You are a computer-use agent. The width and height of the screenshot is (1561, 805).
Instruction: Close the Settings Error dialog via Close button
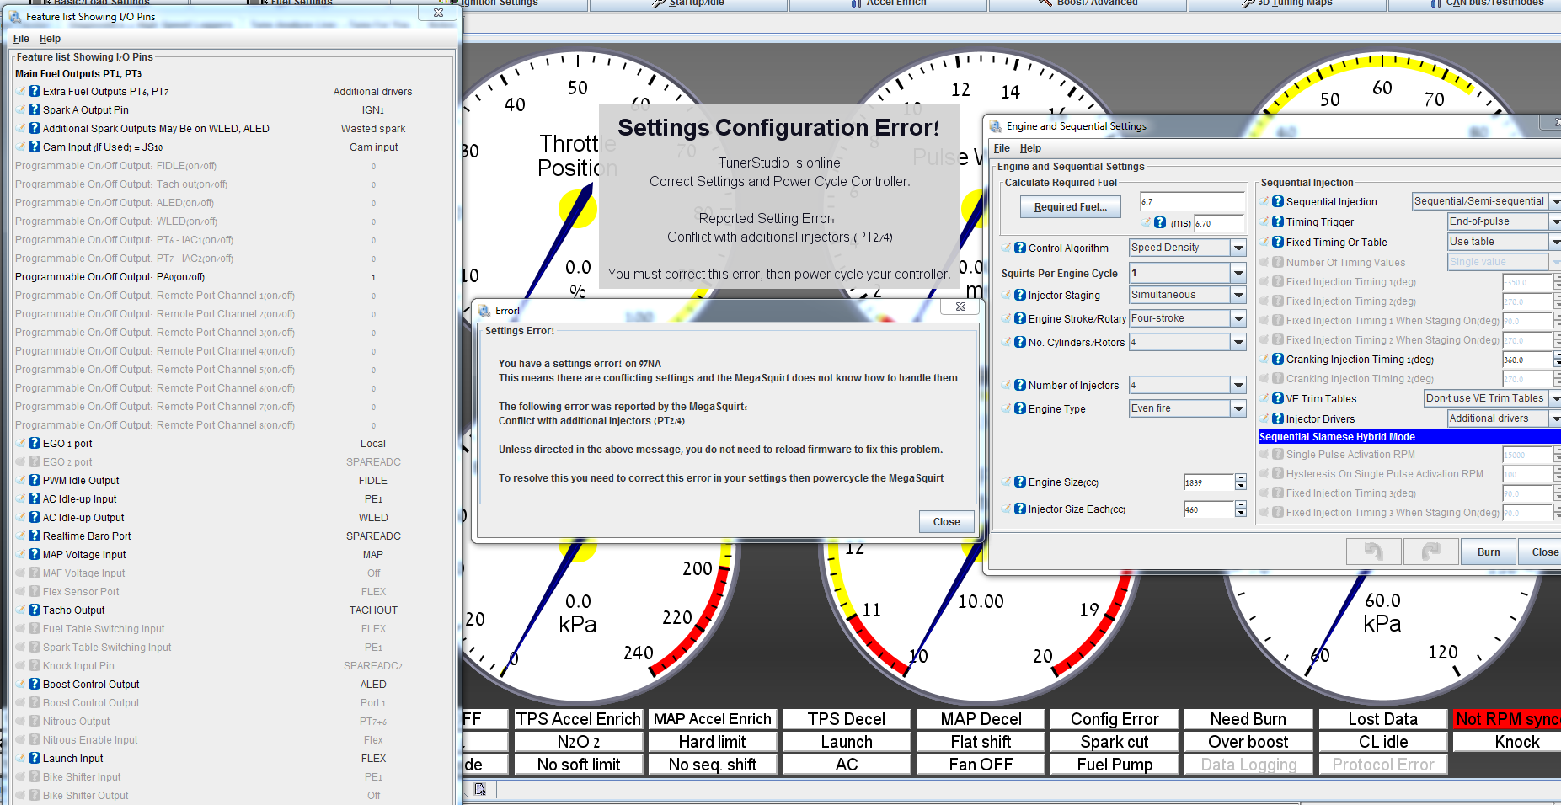click(x=946, y=522)
